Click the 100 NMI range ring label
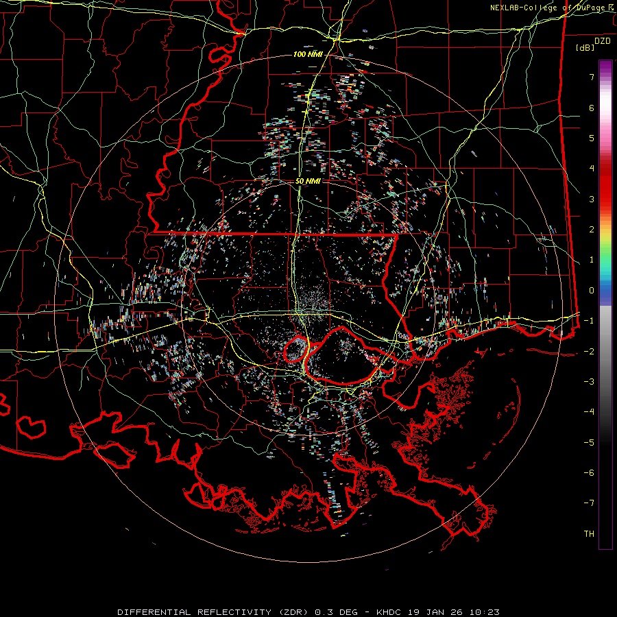This screenshot has width=617, height=617. point(308,54)
